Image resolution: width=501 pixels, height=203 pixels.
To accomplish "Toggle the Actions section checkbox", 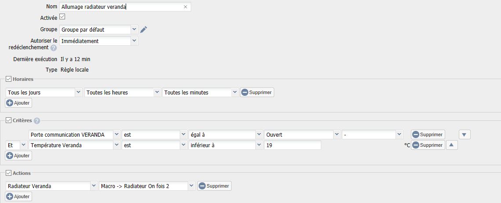I will [x=8, y=173].
